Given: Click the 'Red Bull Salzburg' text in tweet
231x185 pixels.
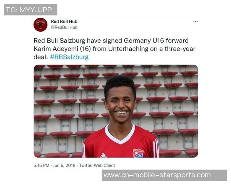Looking at the screenshot, I should pos(59,41).
